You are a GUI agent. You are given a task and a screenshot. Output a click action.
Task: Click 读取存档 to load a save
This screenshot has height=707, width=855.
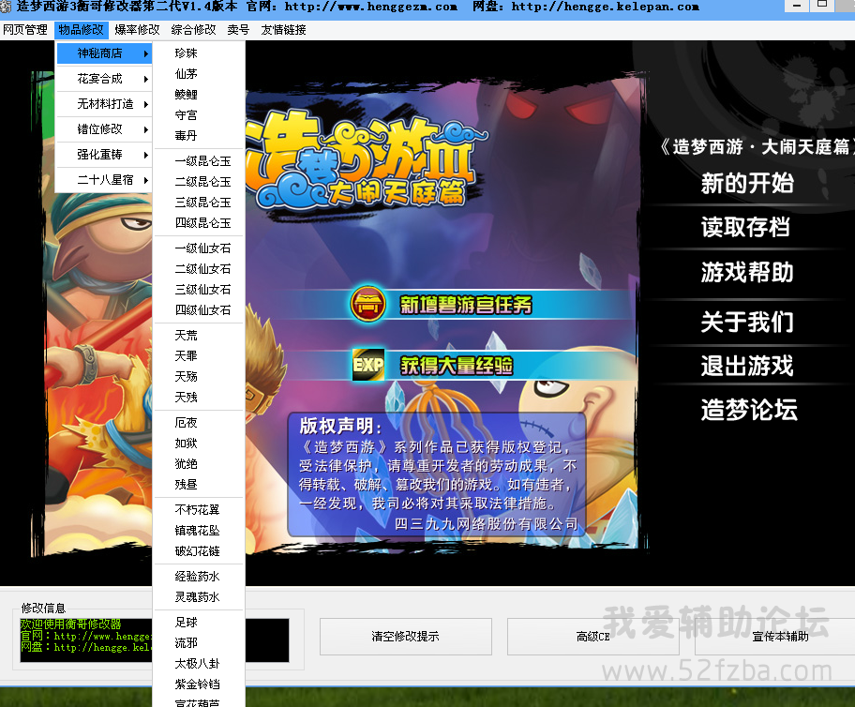[745, 227]
